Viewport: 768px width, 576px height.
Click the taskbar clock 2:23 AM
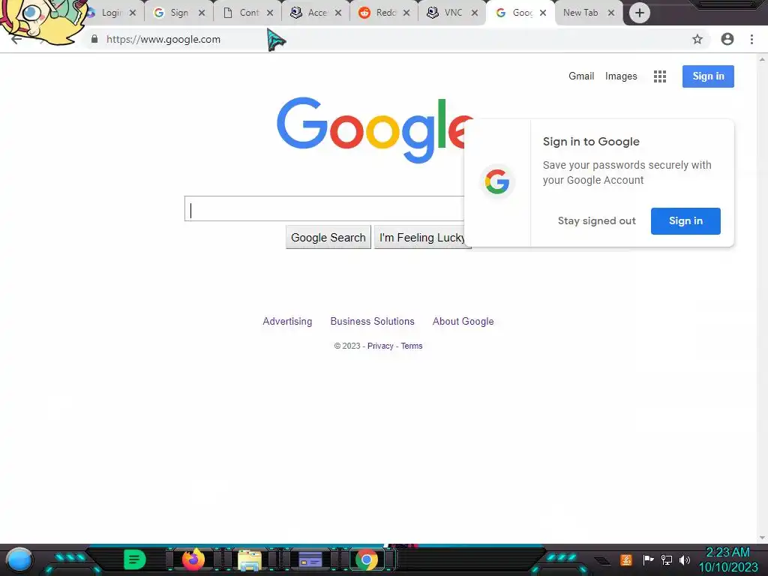pos(727,553)
